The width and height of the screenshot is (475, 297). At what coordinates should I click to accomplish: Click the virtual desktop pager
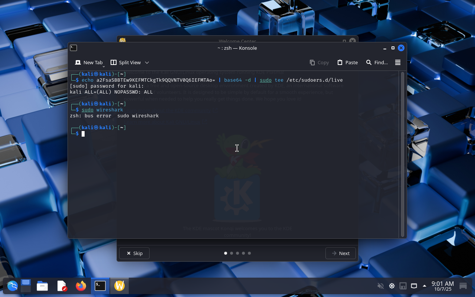click(x=26, y=286)
